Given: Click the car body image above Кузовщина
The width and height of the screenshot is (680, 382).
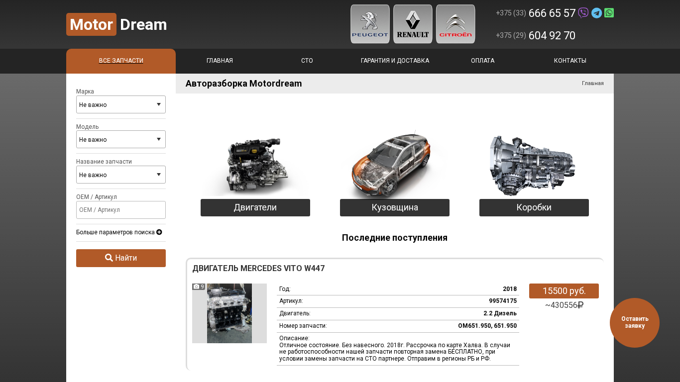Looking at the screenshot, I should point(395,164).
